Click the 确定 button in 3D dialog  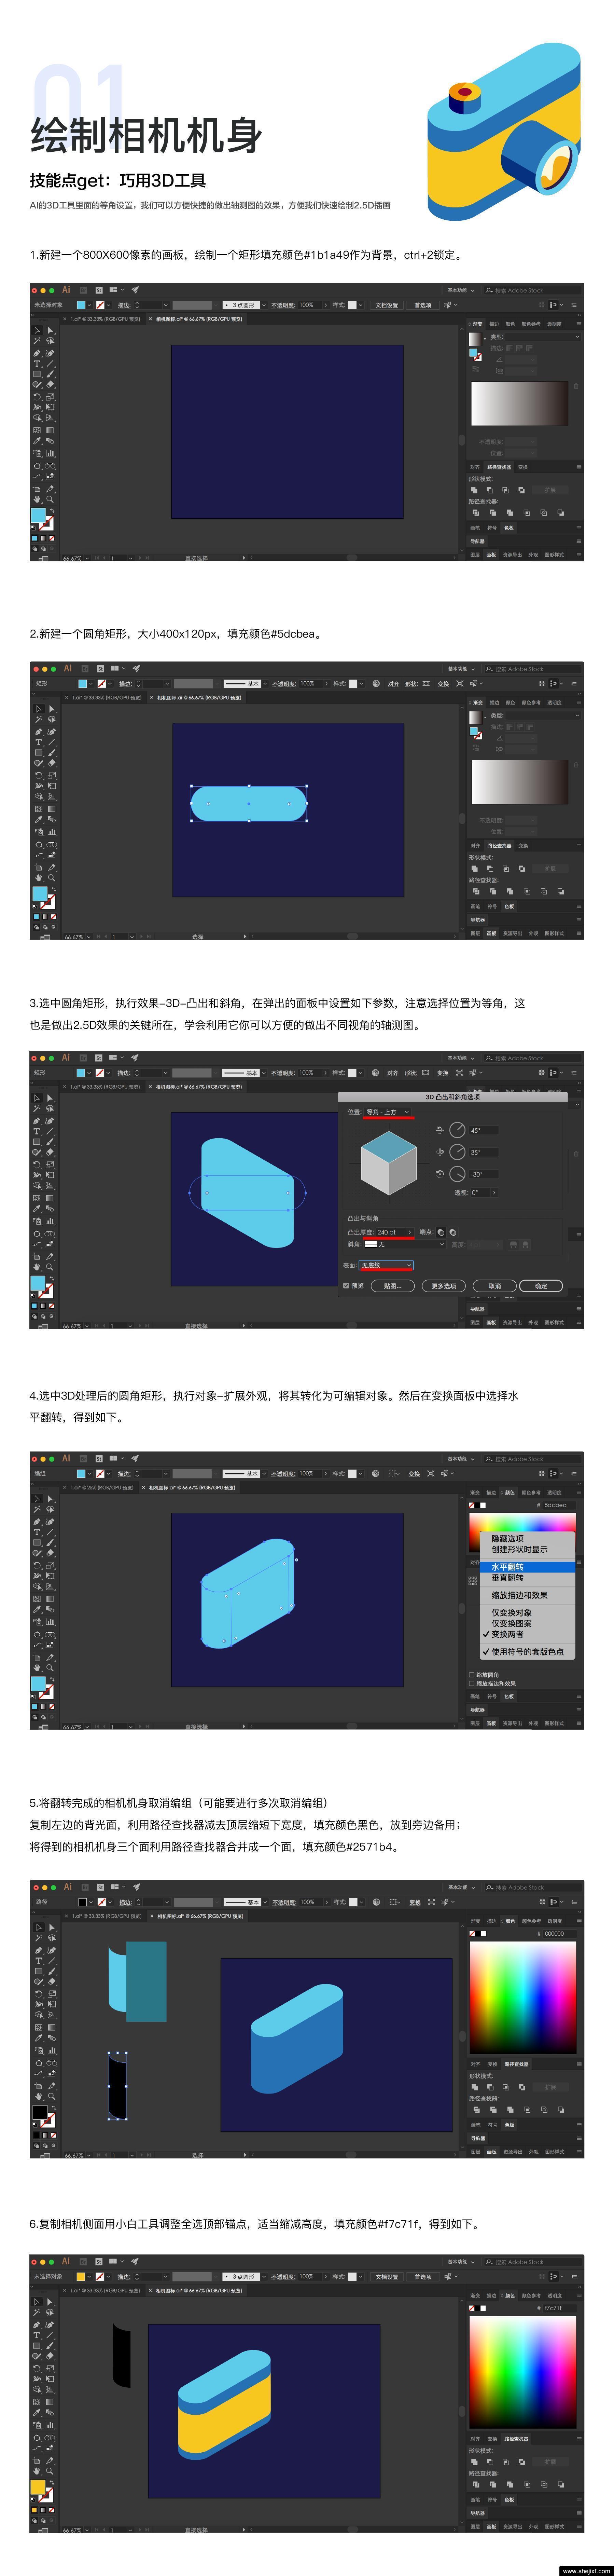click(x=541, y=1286)
